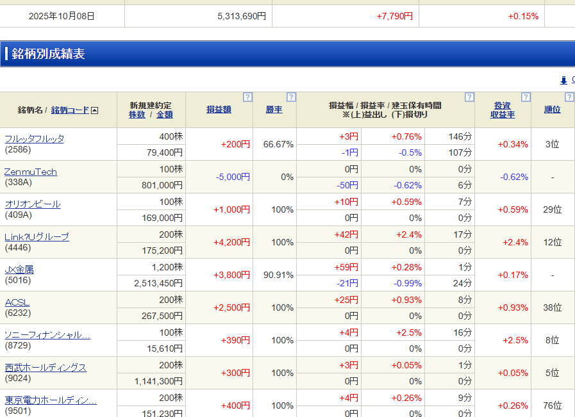
Task: Open the JX金属 stock link
Action: (x=19, y=270)
